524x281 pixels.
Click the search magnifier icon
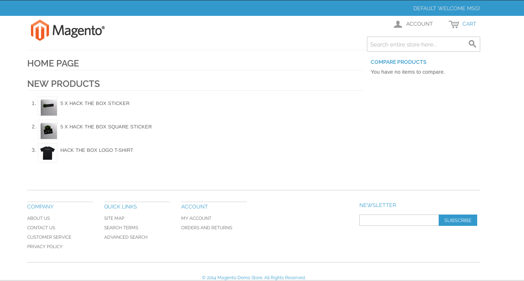472,44
